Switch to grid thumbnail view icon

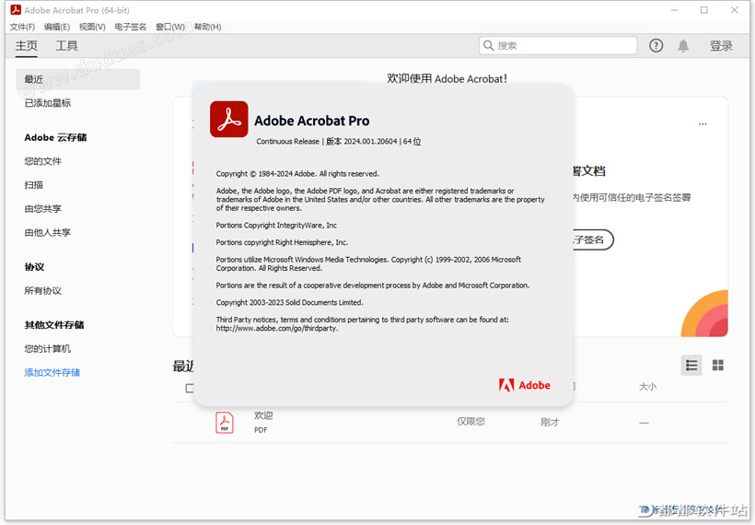click(x=717, y=365)
